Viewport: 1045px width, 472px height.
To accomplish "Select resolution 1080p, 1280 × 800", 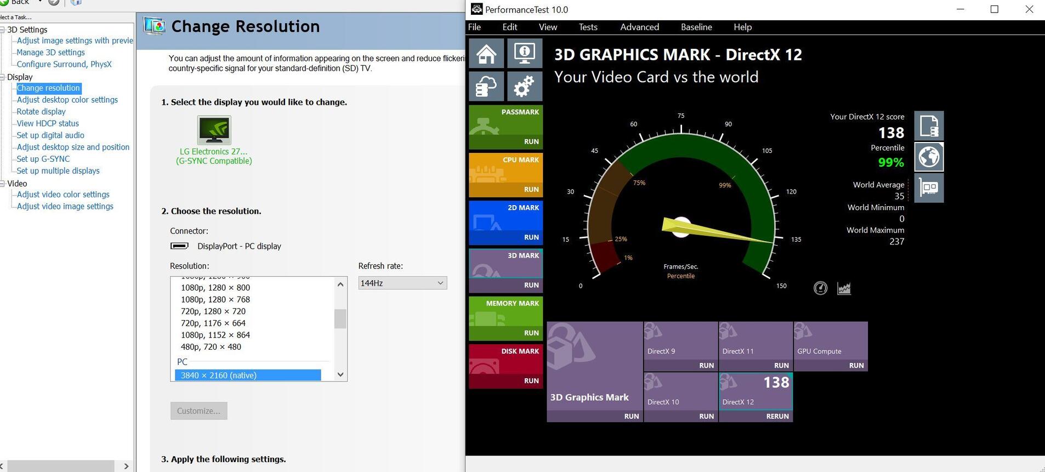I will click(215, 287).
